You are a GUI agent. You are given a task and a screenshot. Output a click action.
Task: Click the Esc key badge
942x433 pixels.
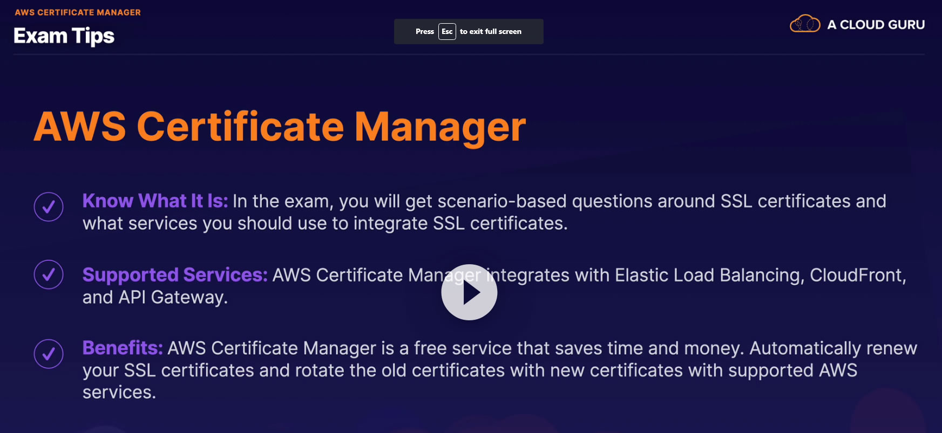click(x=447, y=32)
